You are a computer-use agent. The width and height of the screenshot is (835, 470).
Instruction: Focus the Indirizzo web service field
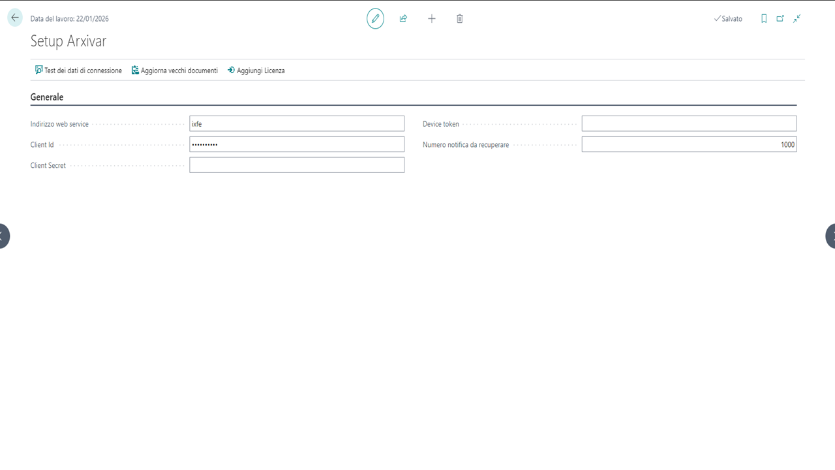point(297,123)
